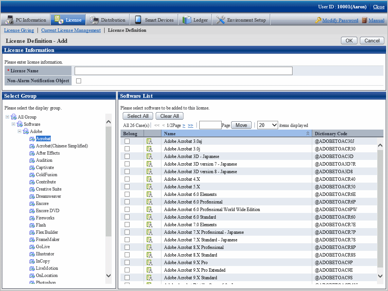Go to next page with > link
This screenshot has width=388, height=291.
coord(184,125)
